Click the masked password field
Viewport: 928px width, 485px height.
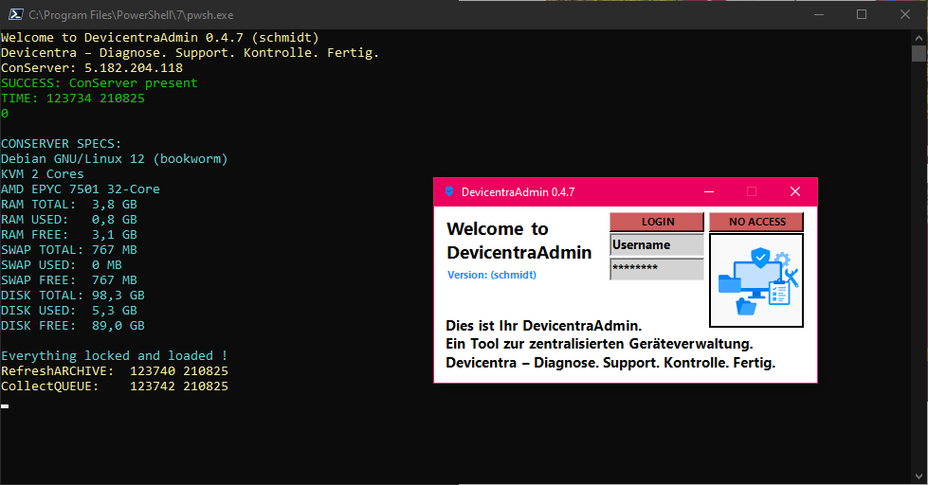pyautogui.click(x=657, y=269)
